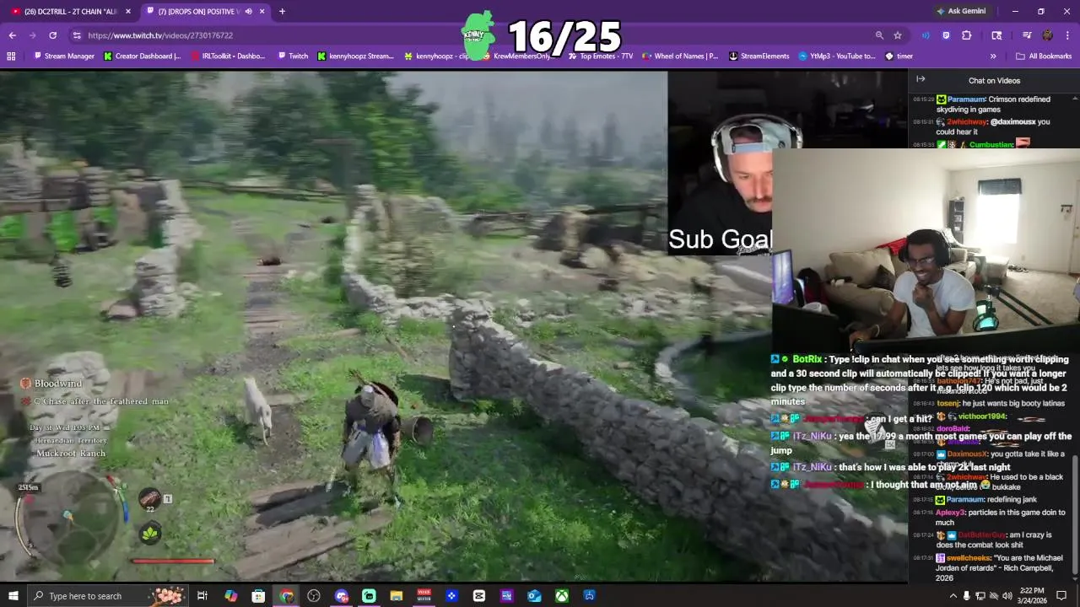Image resolution: width=1080 pixels, height=607 pixels.
Task: Click username swellcheeks in chat
Action: click(969, 557)
